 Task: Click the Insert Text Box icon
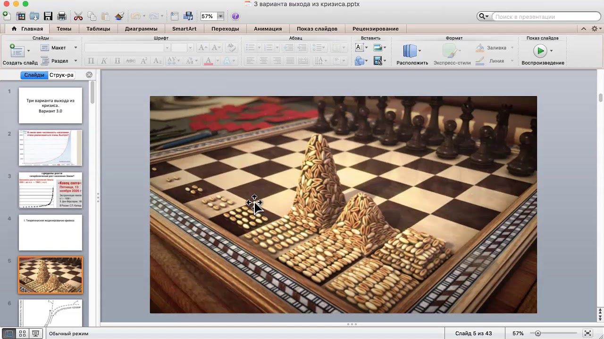pyautogui.click(x=360, y=48)
